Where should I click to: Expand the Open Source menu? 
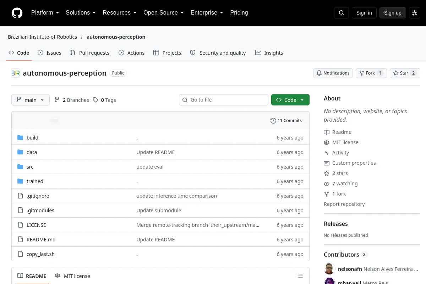coord(164,13)
